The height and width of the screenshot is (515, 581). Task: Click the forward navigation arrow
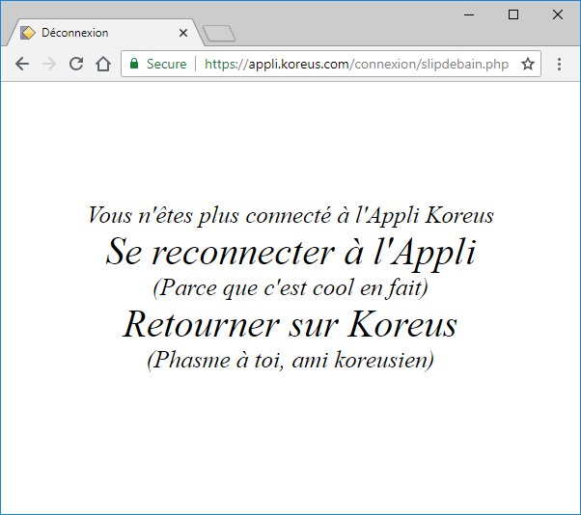pyautogui.click(x=49, y=64)
